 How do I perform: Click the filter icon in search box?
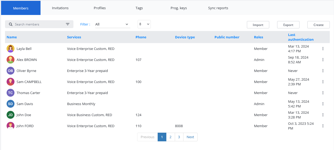click(68, 24)
